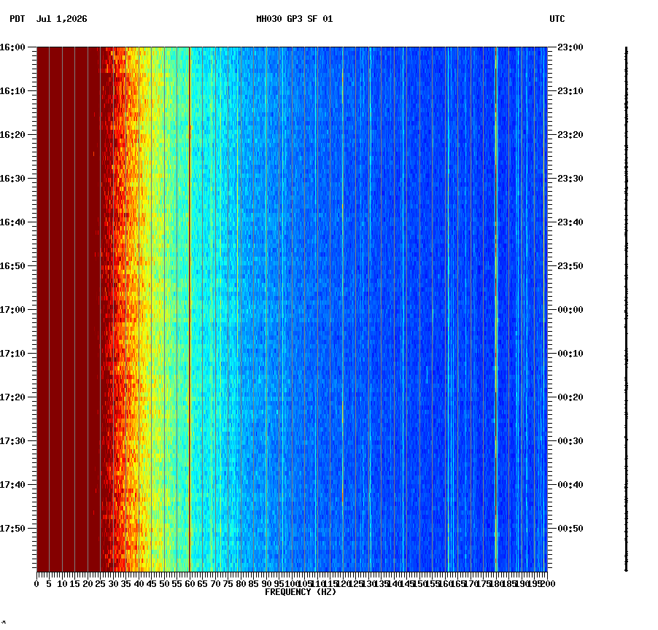658x630 pixels.
Task: Click the 23:40 UTC time label
Action: (570, 222)
